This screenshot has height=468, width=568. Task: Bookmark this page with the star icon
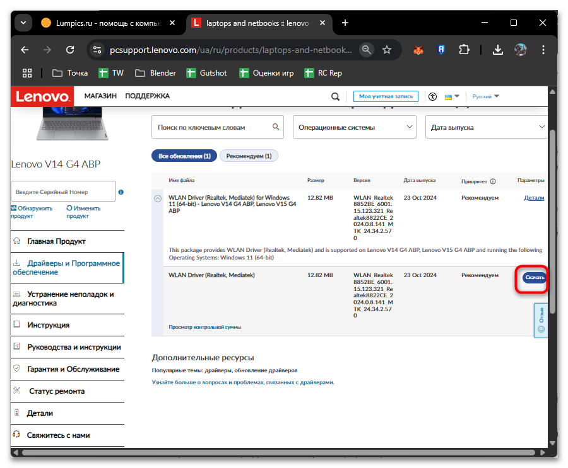pos(387,50)
